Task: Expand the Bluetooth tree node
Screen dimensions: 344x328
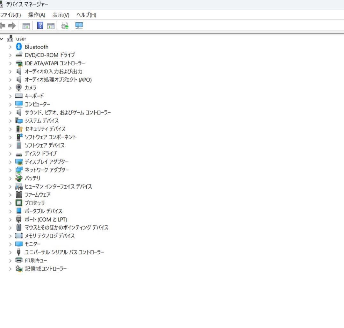Action: click(10, 47)
